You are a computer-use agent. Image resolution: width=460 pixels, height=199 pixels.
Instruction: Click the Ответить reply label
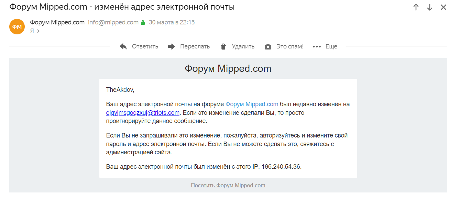coord(145,46)
